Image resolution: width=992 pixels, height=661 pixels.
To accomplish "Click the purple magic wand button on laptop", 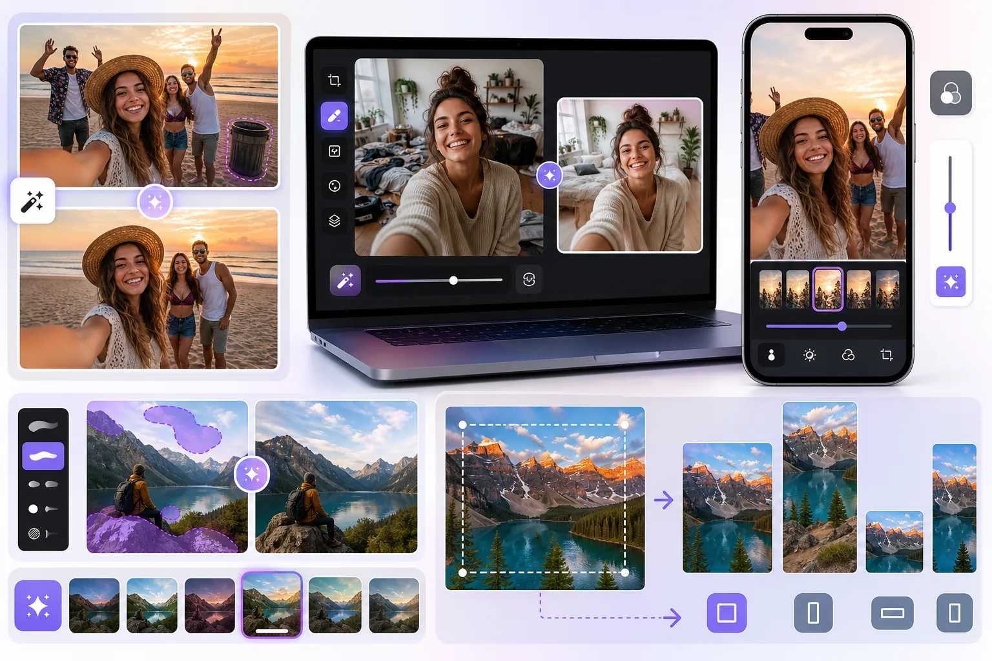I will (345, 280).
